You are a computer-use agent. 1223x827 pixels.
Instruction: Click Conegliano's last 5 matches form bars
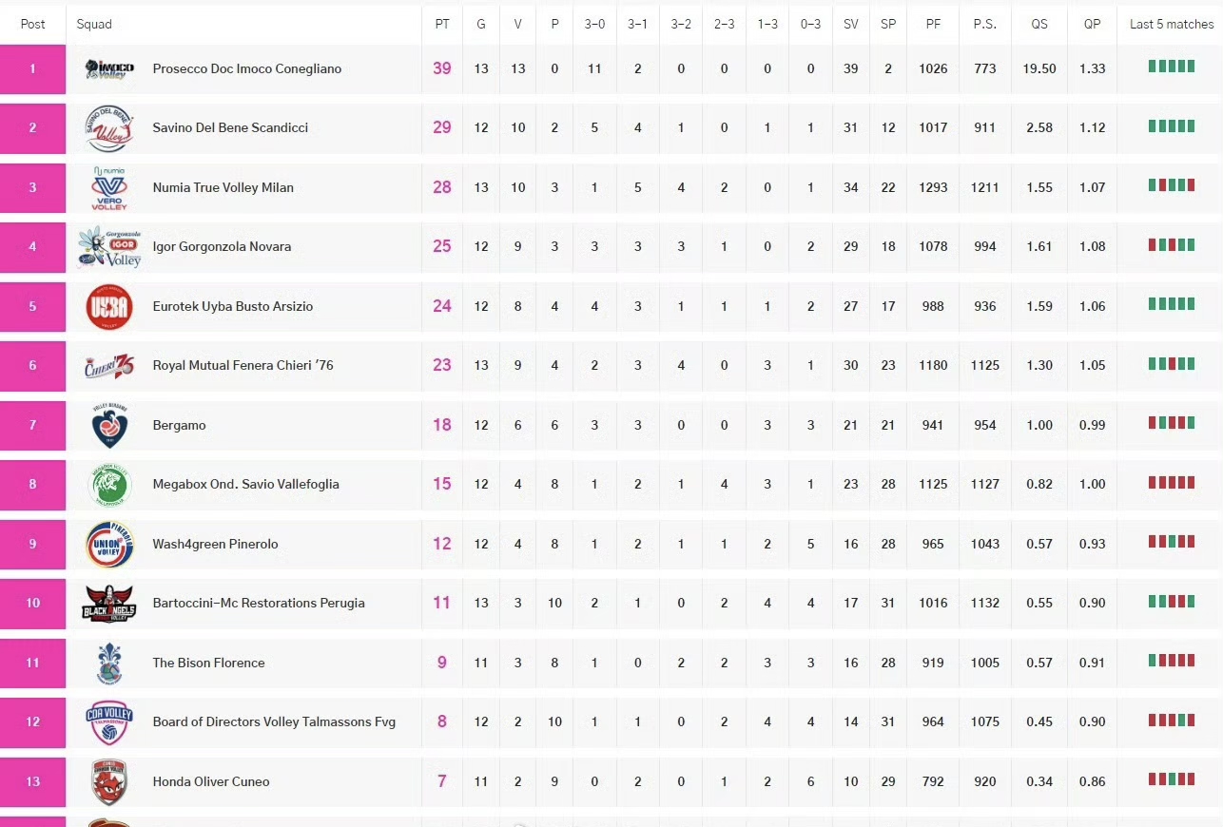click(1172, 67)
